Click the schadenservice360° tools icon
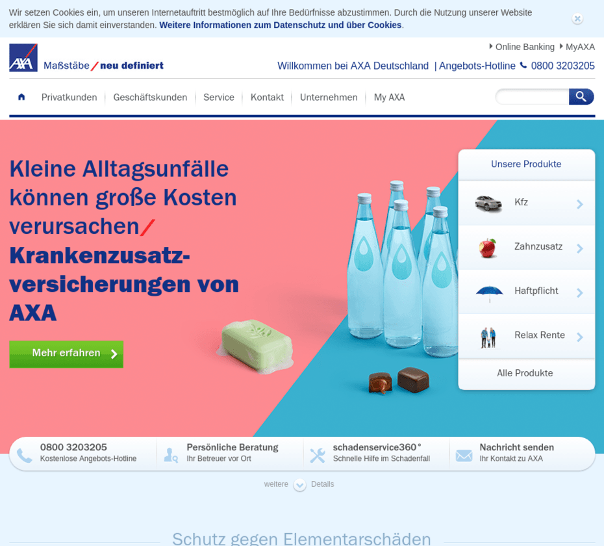 coord(317,455)
